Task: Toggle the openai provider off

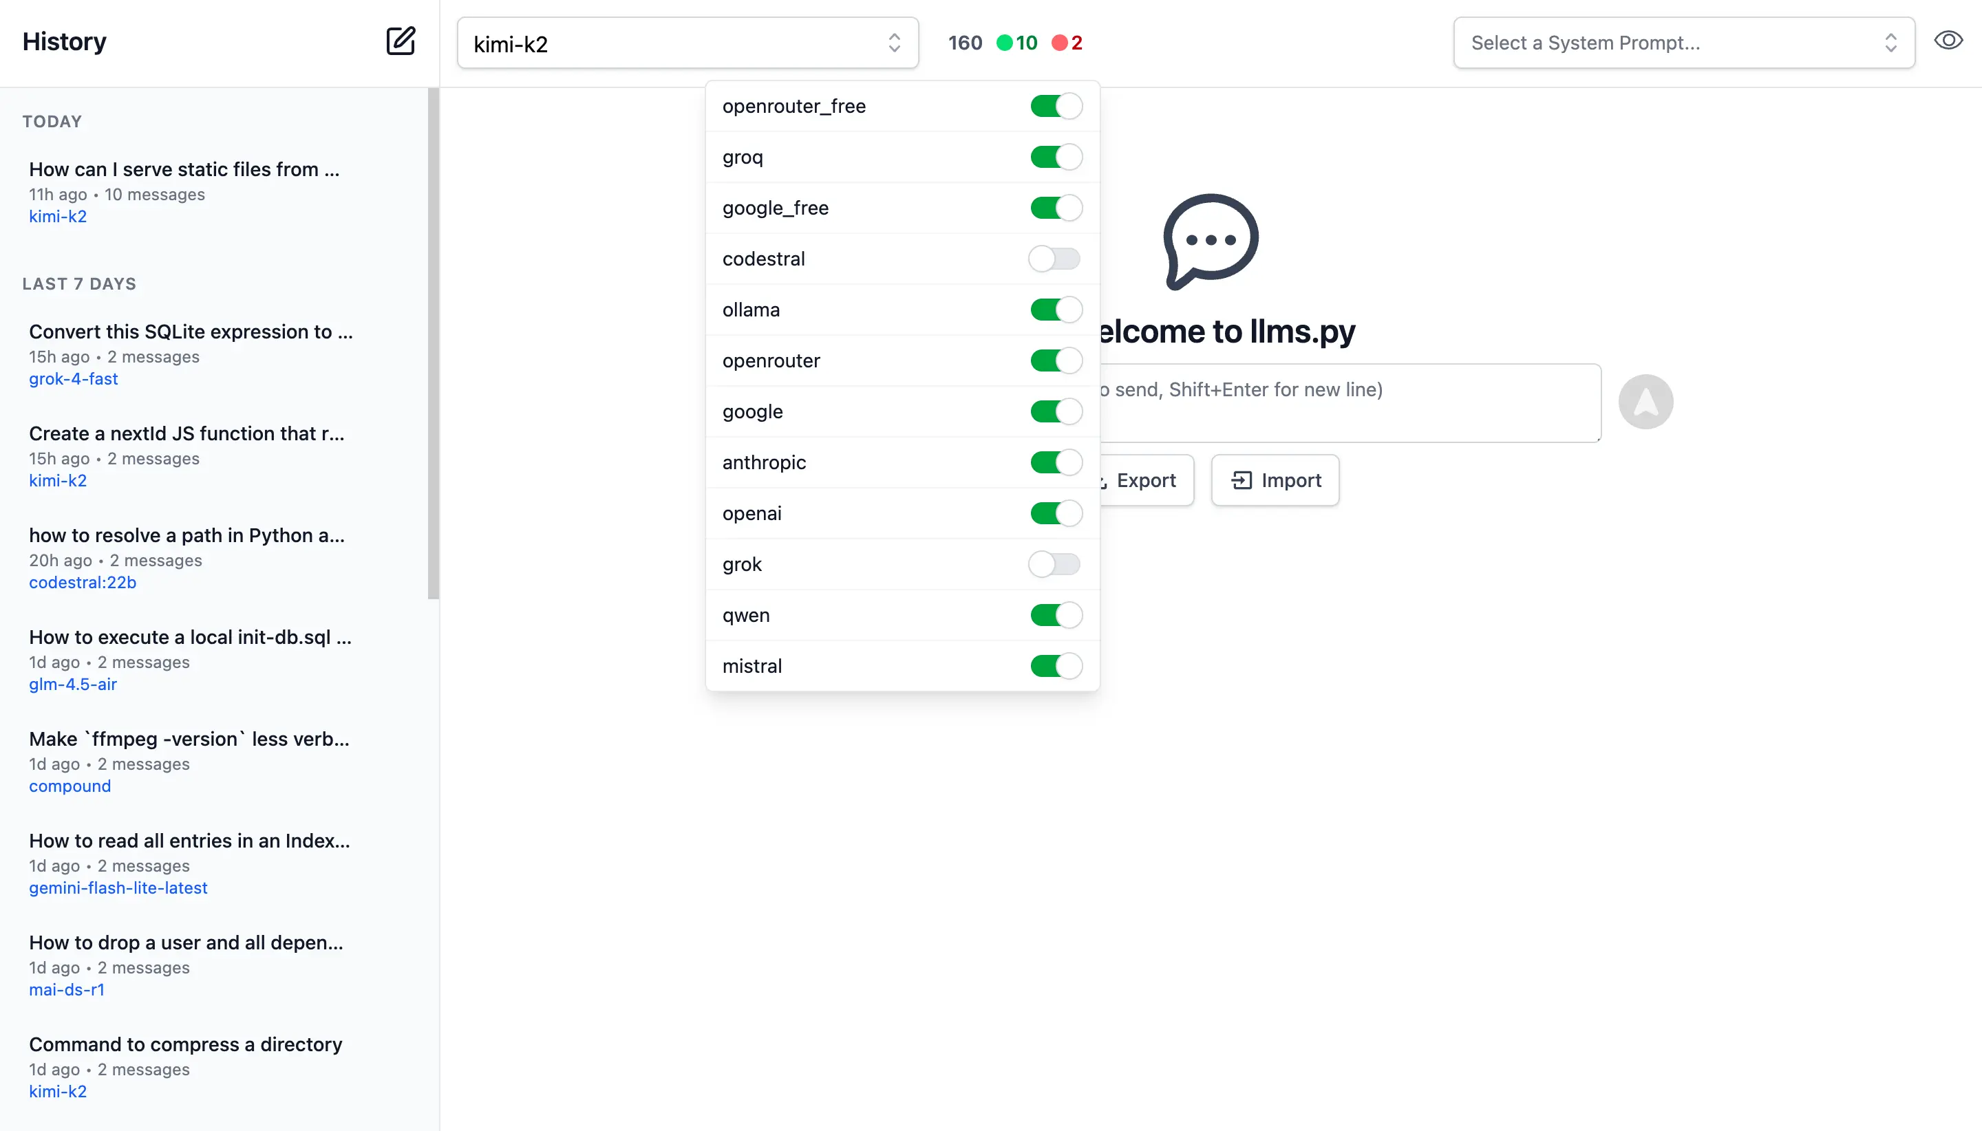Action: 1056,513
